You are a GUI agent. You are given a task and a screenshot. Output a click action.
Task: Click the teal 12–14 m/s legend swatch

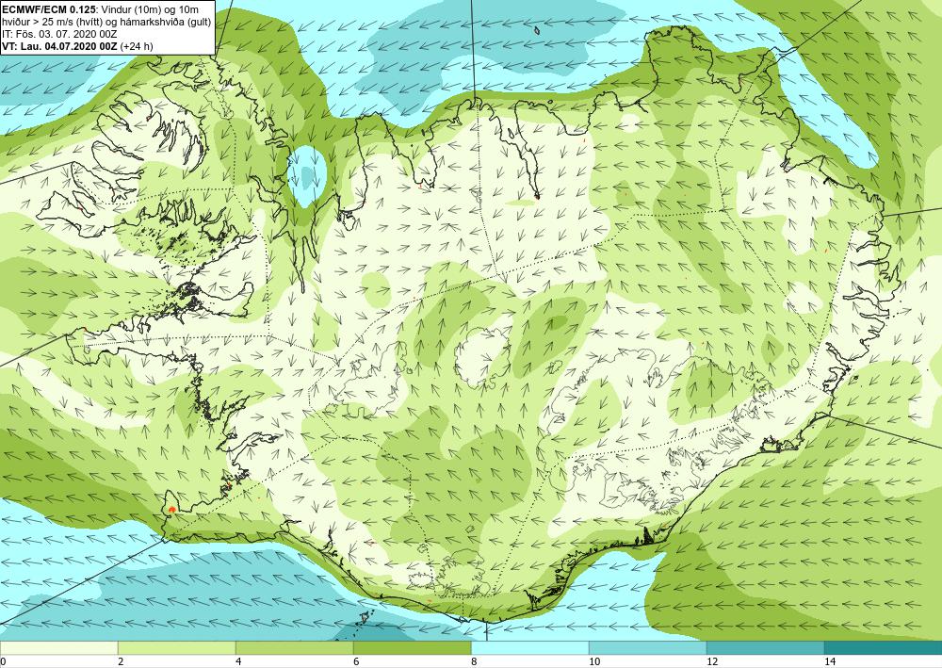click(765, 647)
